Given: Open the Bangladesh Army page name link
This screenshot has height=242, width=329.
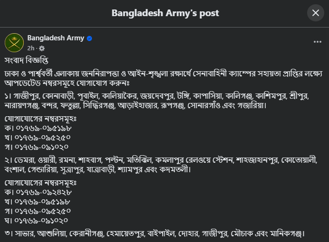Looking at the screenshot, I should coord(56,38).
